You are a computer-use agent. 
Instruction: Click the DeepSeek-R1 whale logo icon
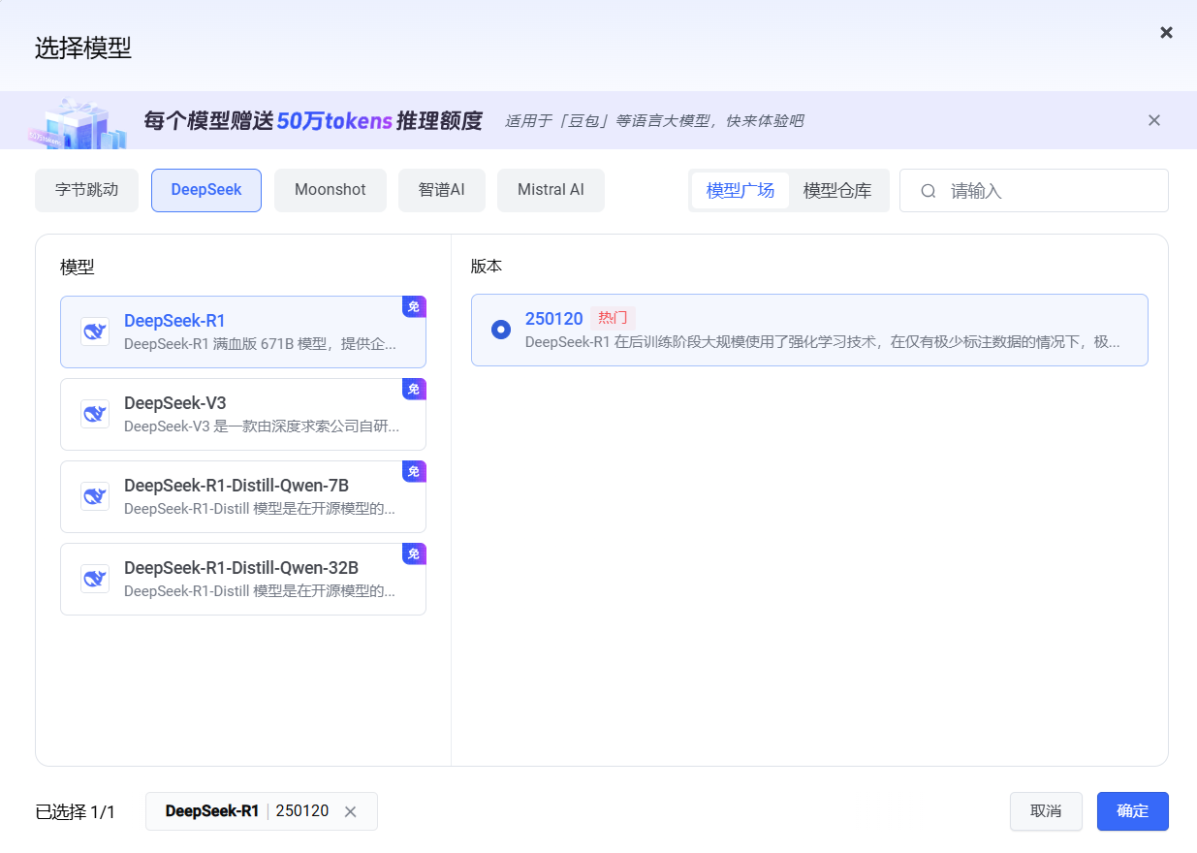pos(95,332)
